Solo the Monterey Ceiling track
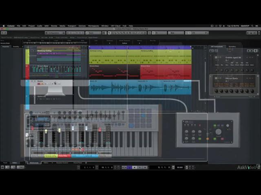This screenshot has height=195, width=261. (35, 51)
